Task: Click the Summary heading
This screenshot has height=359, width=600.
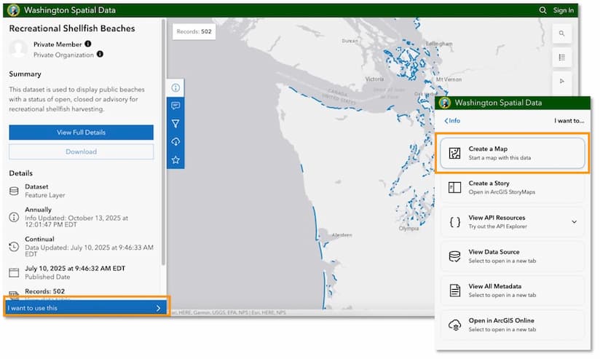Action: point(25,74)
